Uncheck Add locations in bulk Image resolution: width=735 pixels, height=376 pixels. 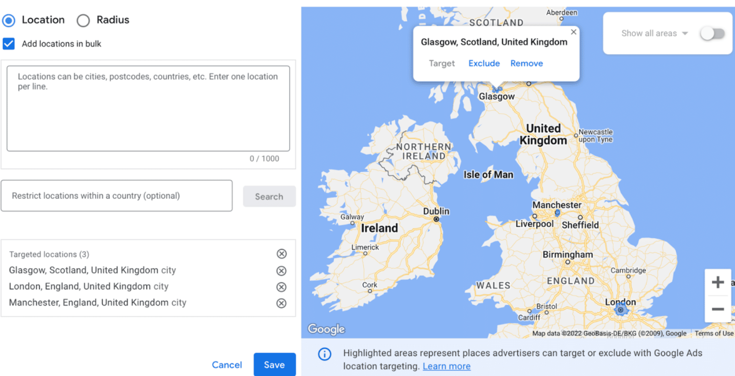pyautogui.click(x=9, y=44)
